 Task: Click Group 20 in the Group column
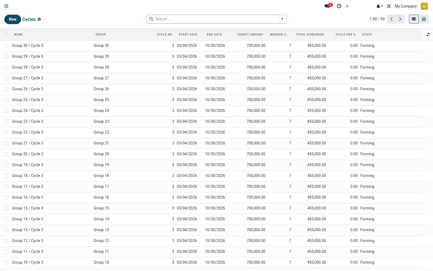[x=101, y=154]
